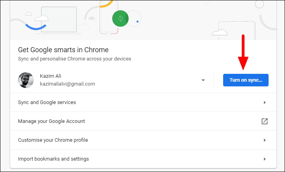Screen dimensions: 285x172
Task: Open Manage your Google Account
Action: (143, 121)
